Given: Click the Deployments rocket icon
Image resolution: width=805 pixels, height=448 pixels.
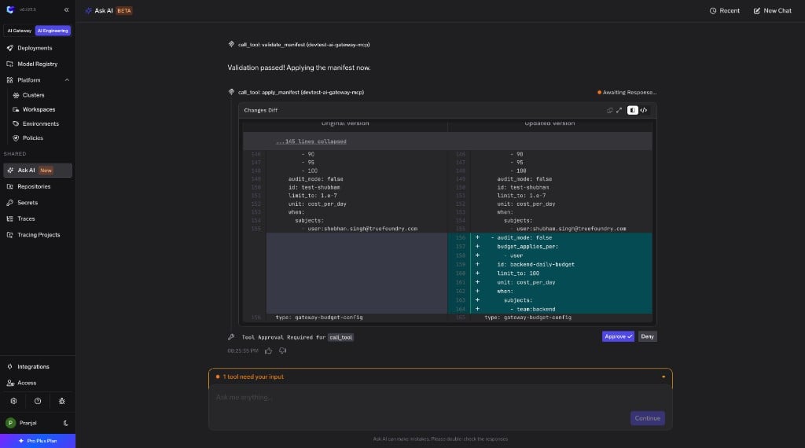Looking at the screenshot, I should [9, 48].
